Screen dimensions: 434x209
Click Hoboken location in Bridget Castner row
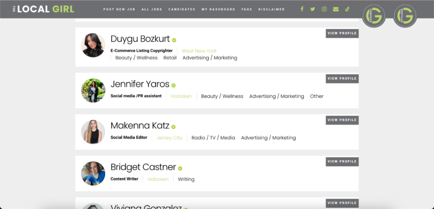pos(158,179)
